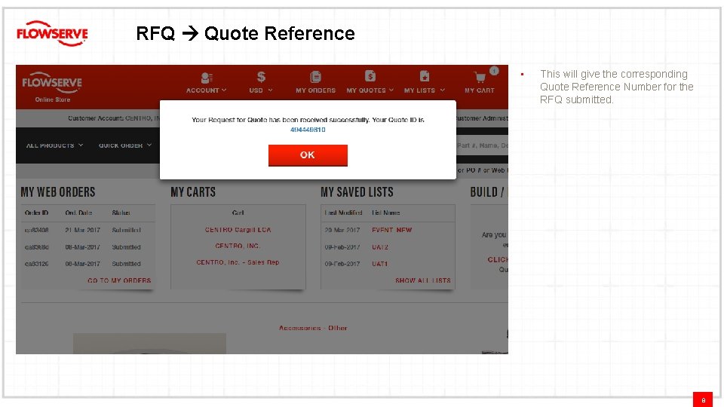
Task: Click MY CARTS heading
Action: [193, 192]
